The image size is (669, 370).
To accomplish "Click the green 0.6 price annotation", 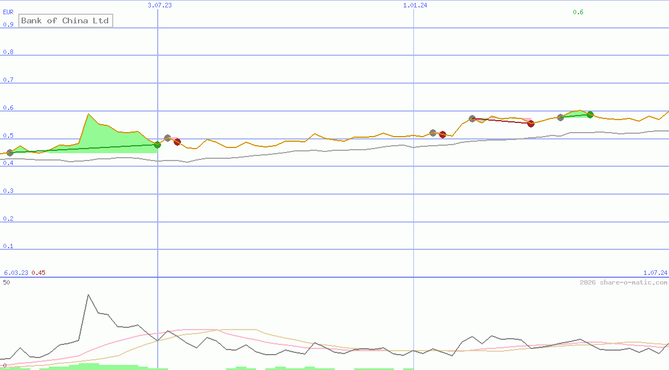I will pos(578,13).
